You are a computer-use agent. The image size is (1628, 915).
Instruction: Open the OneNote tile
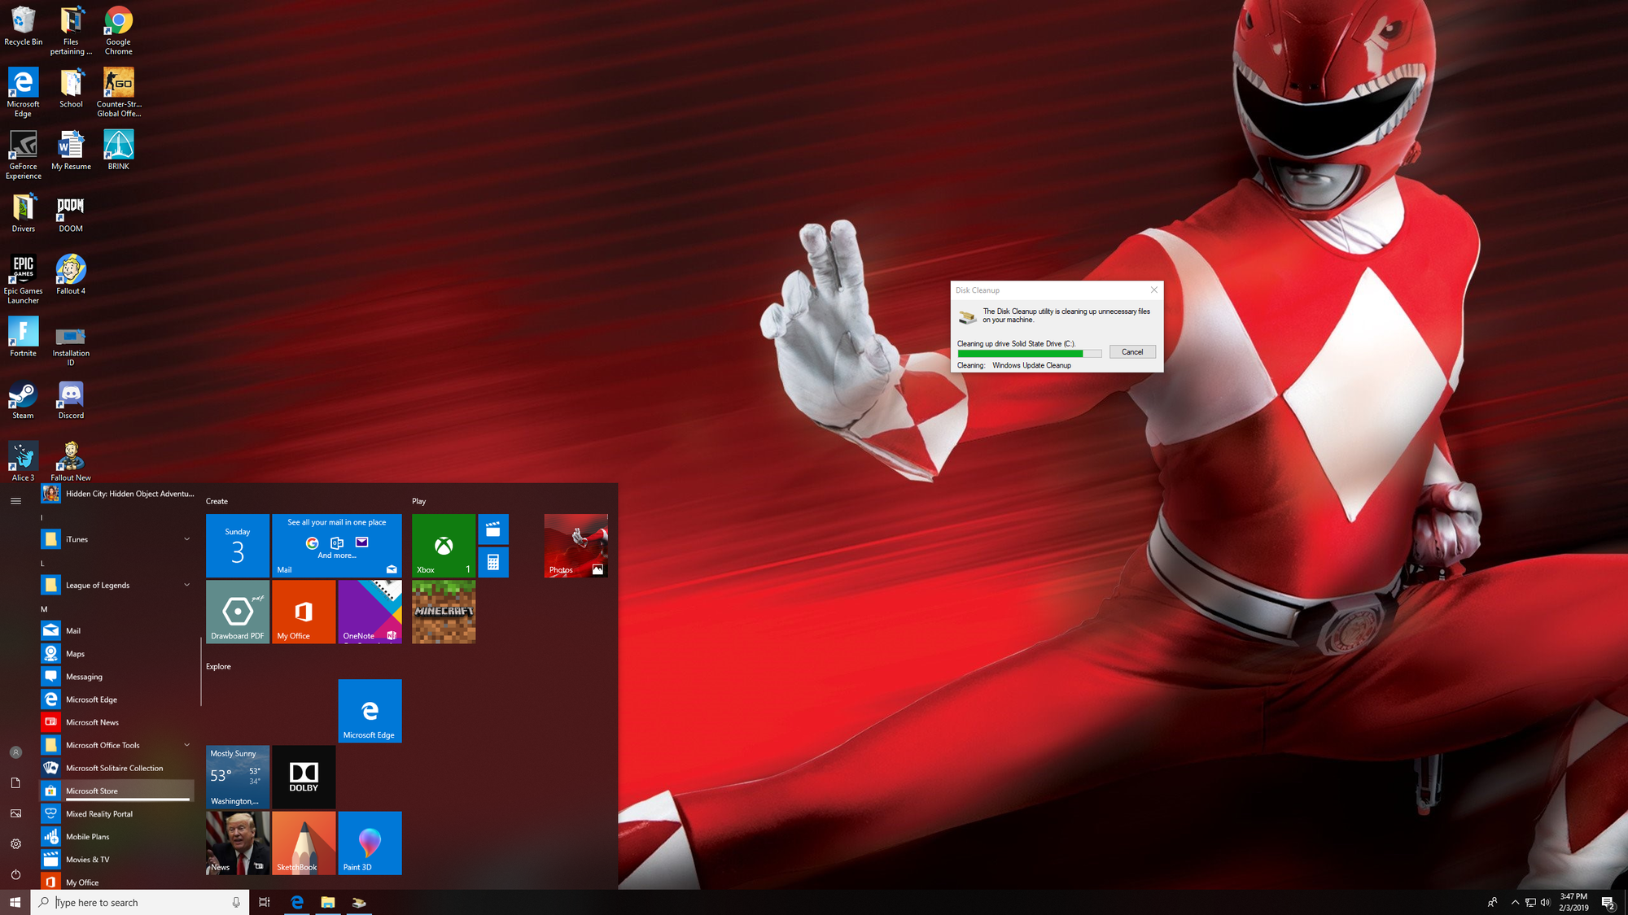coord(370,612)
